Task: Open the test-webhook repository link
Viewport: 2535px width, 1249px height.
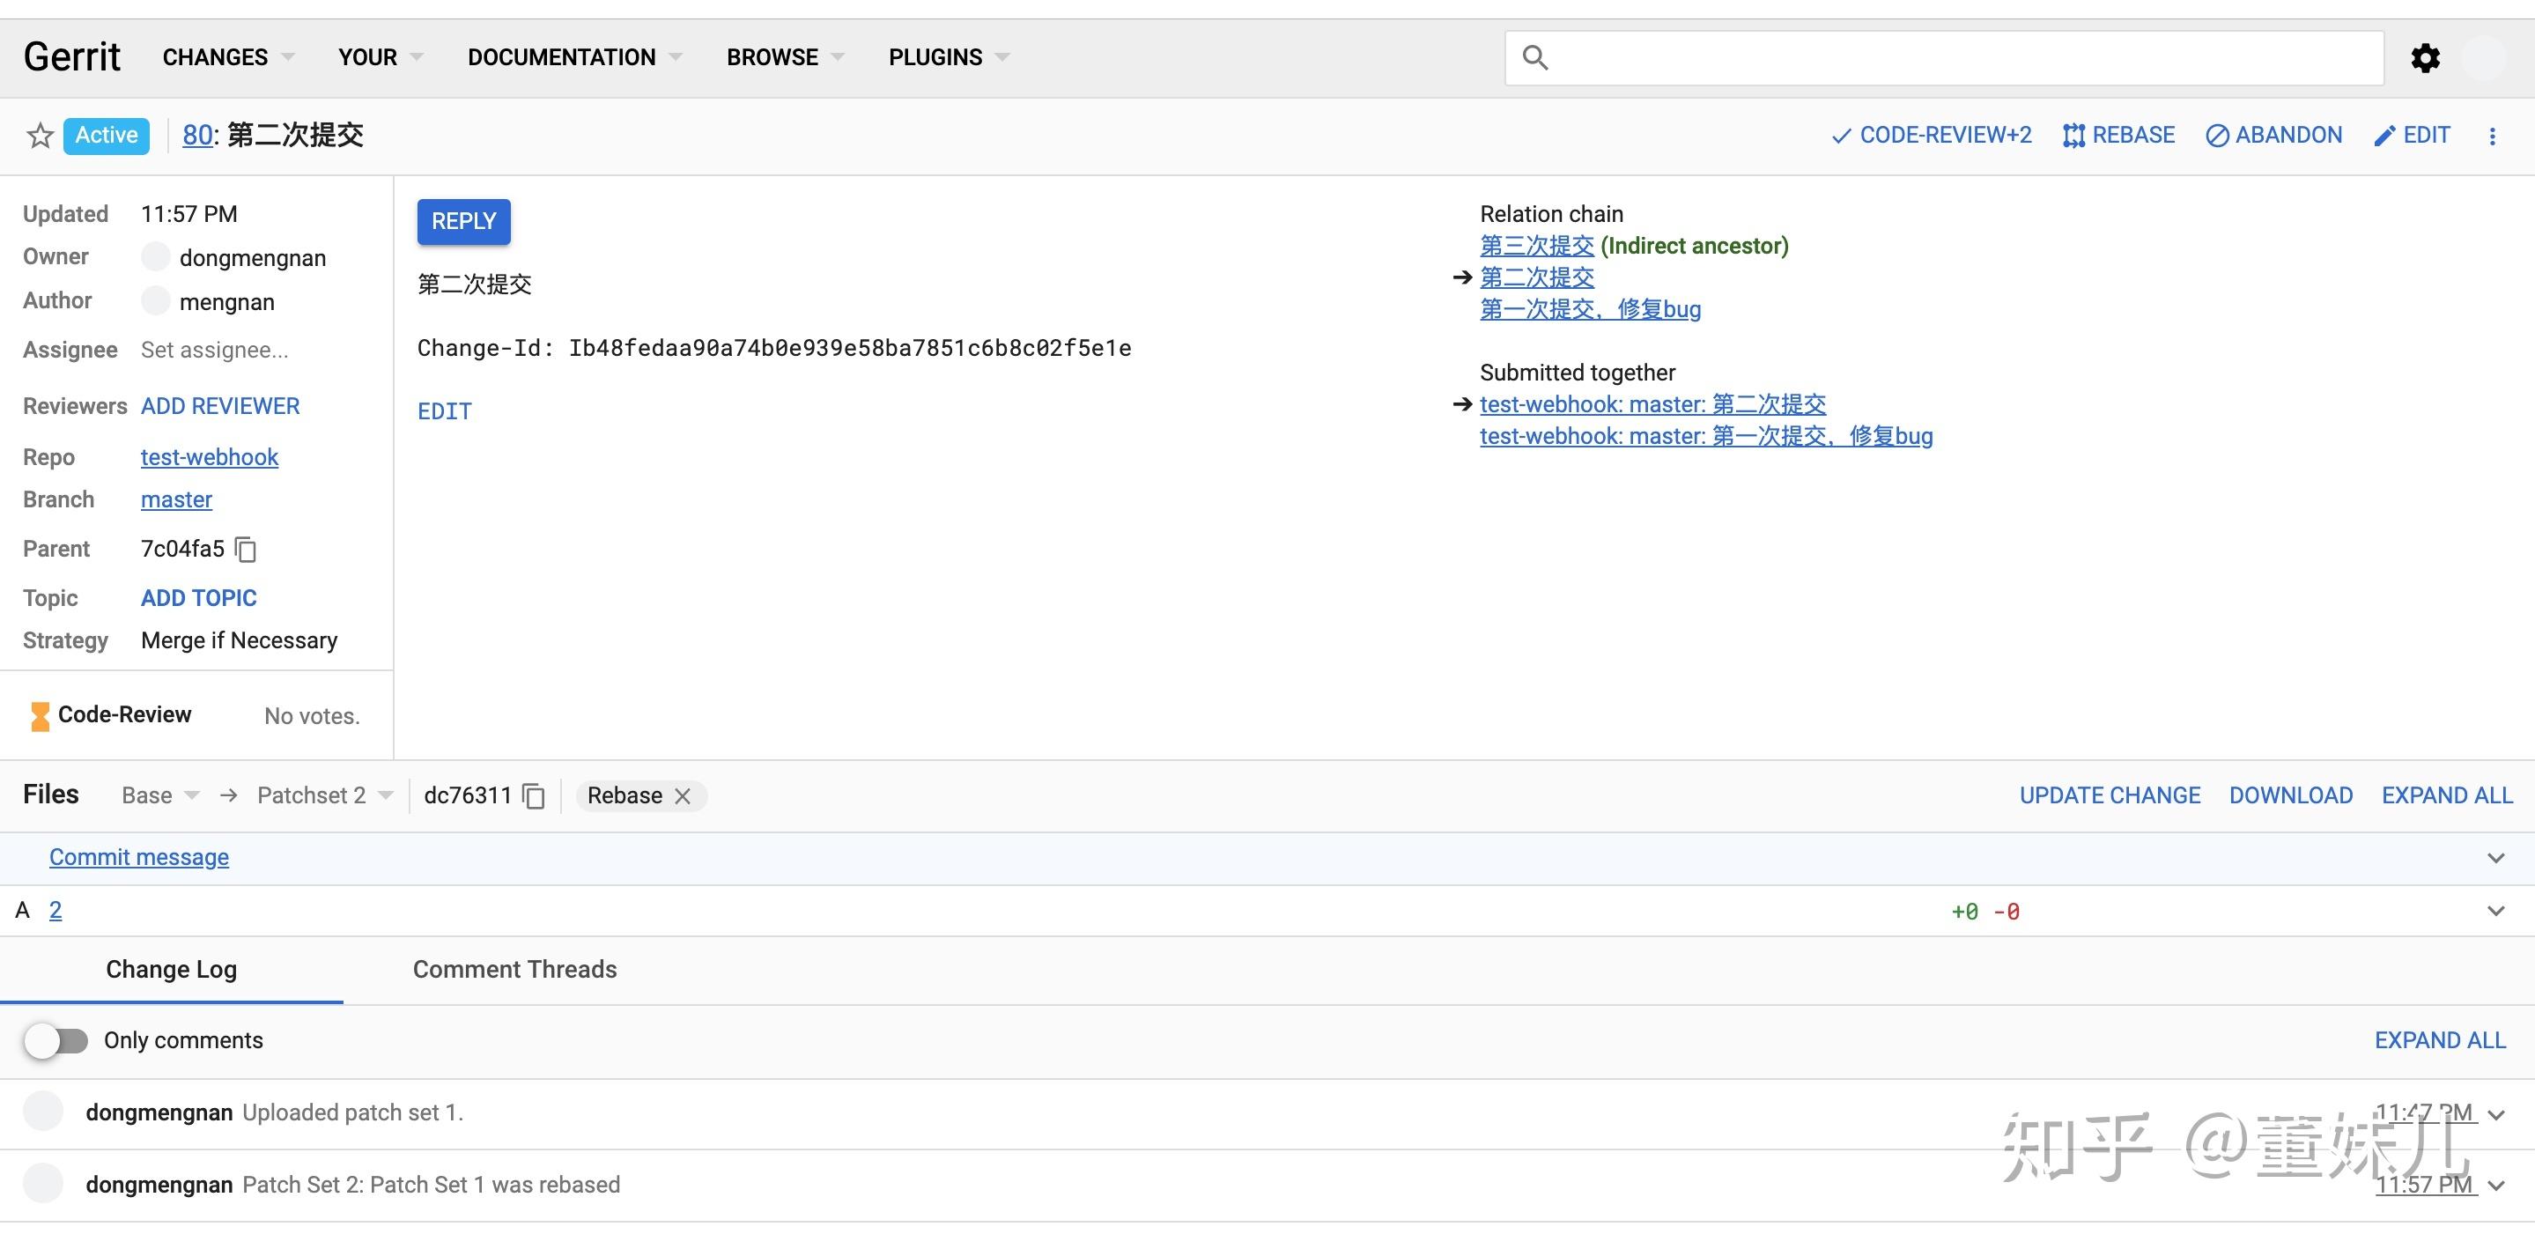Action: (209, 456)
